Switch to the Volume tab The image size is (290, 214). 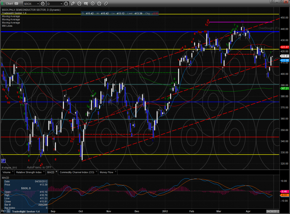[7, 172]
